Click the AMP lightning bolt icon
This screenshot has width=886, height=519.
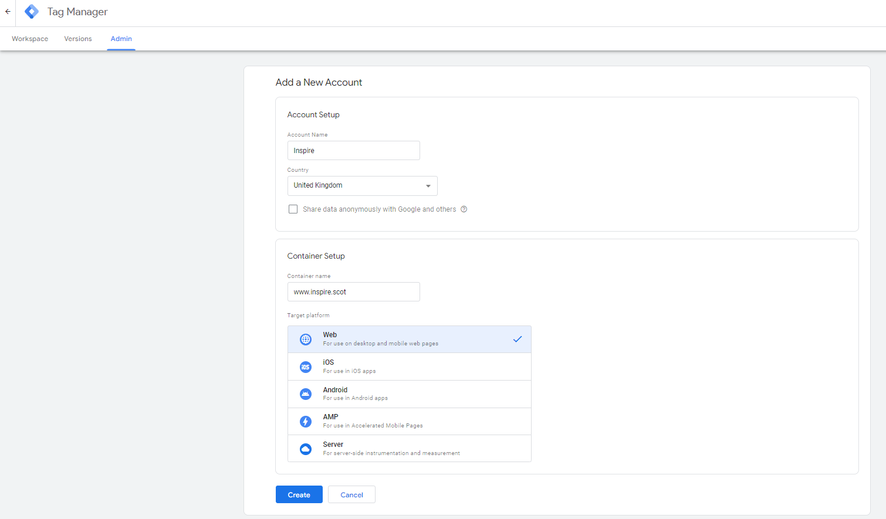(306, 422)
